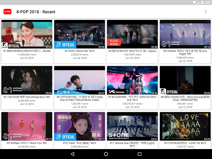Play Wanna One Light video thumbnail
The width and height of the screenshot is (212, 159).
132,126
